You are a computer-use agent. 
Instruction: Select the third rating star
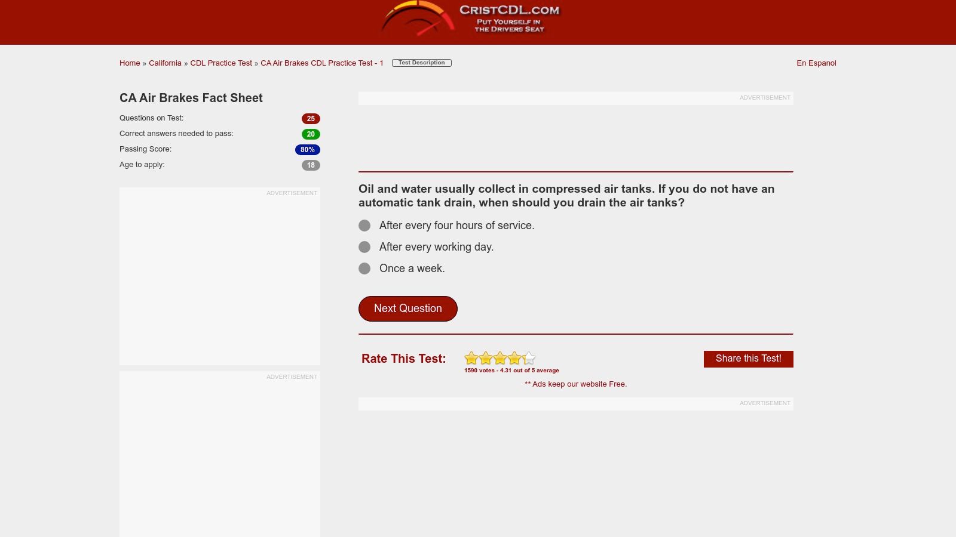[x=500, y=358]
